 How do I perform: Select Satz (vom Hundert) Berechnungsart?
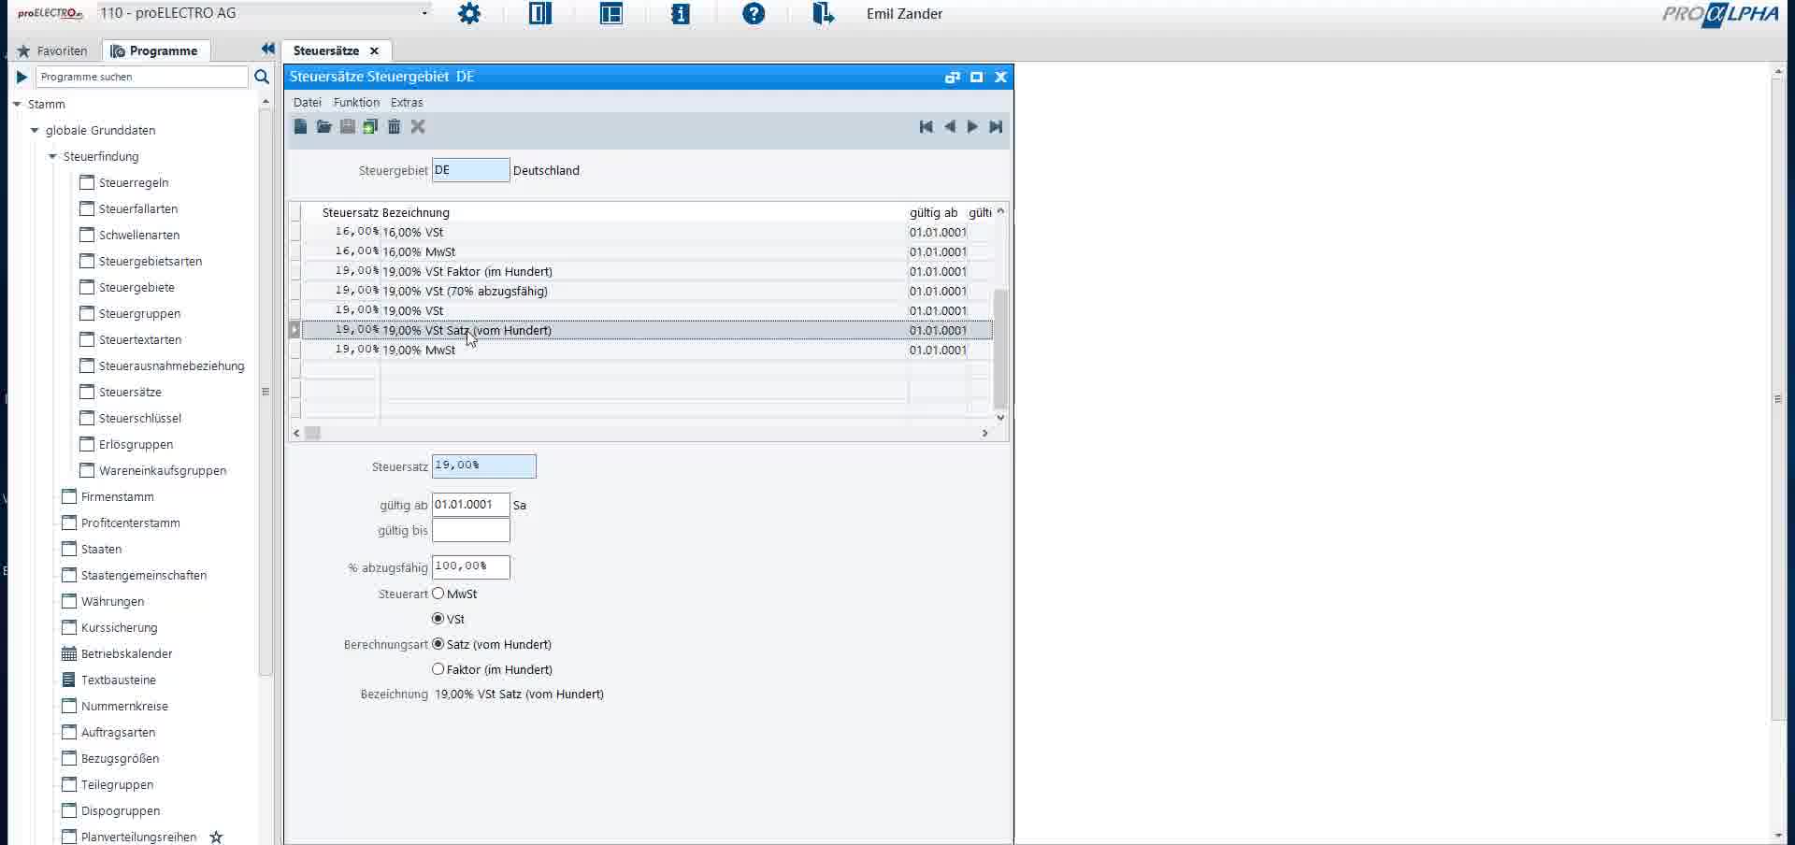(438, 644)
